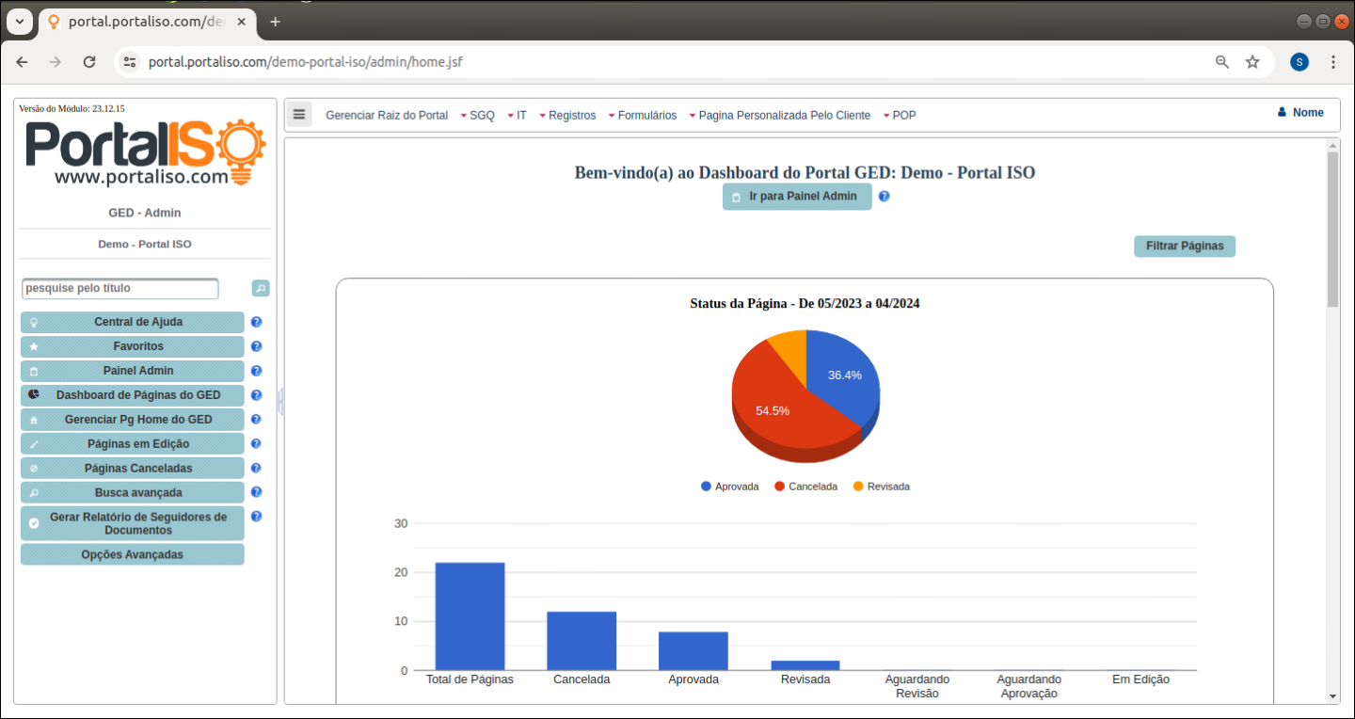1355x719 pixels.
Task: Toggle Cancelada series in pie chart legend
Action: click(x=805, y=487)
